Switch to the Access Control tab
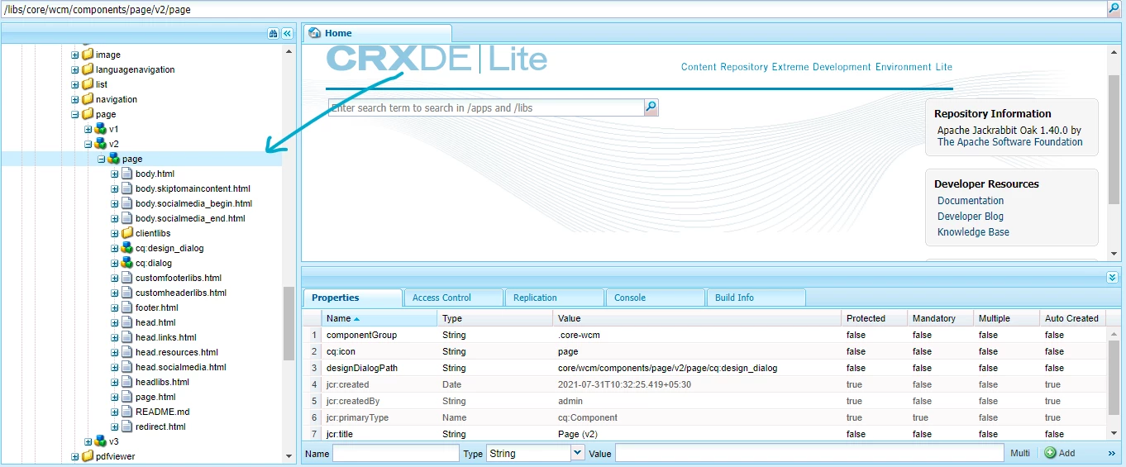The height and width of the screenshot is (467, 1126). (453, 298)
